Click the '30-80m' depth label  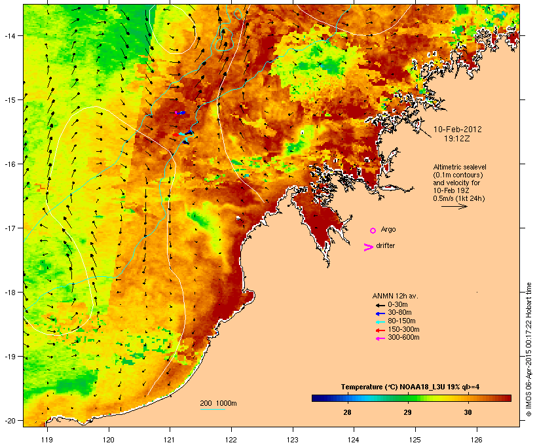click(x=399, y=313)
